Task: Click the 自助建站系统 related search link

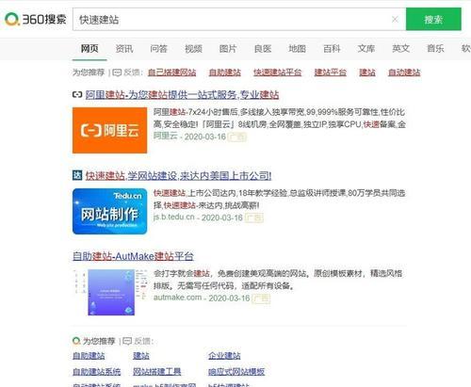Action: (97, 372)
